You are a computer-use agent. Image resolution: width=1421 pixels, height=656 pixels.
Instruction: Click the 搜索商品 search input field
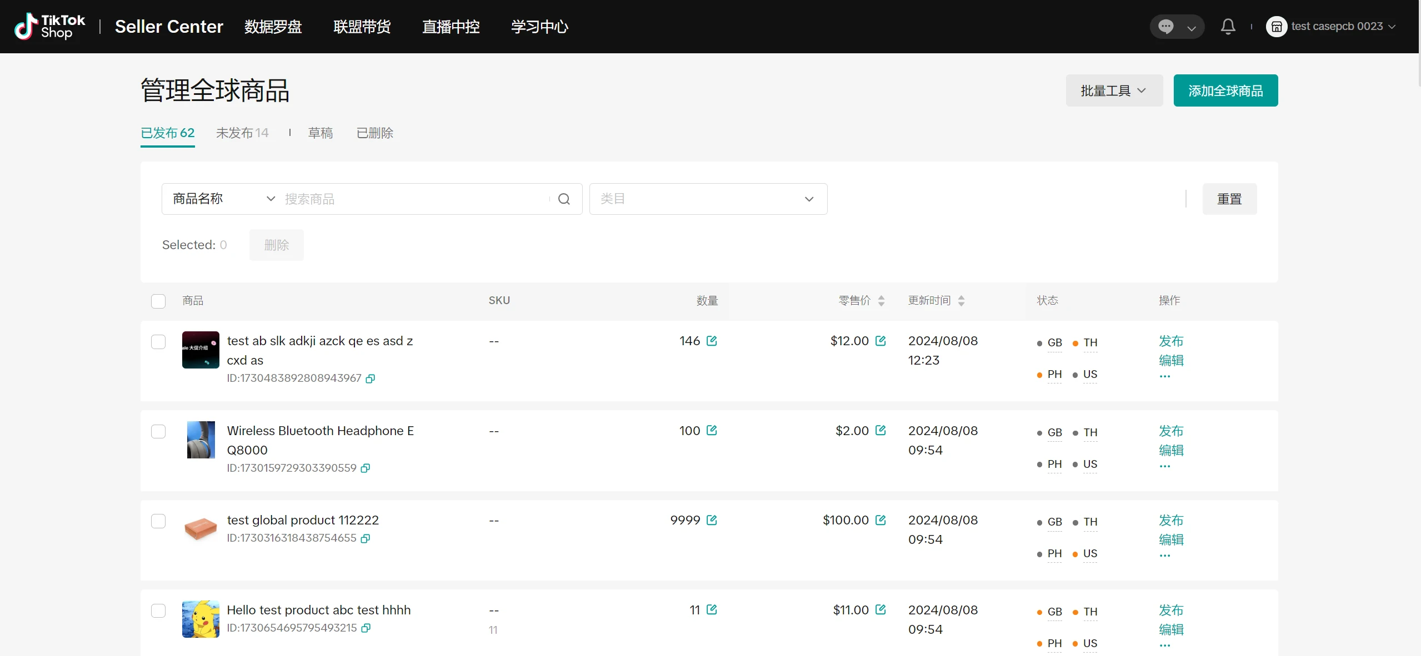(x=414, y=199)
